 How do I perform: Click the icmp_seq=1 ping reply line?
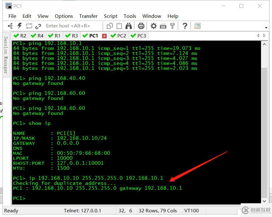(107, 48)
